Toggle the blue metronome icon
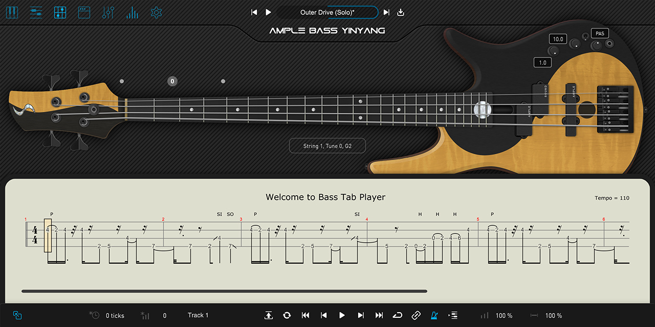Image resolution: width=655 pixels, height=327 pixels. [x=434, y=315]
